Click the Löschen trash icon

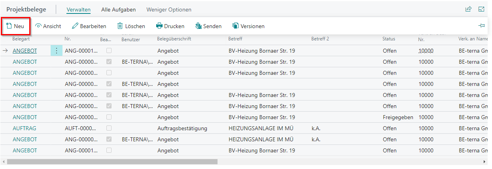[120, 26]
